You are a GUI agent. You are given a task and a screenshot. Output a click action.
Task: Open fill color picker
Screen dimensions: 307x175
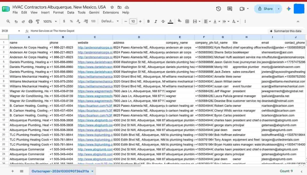179,21
